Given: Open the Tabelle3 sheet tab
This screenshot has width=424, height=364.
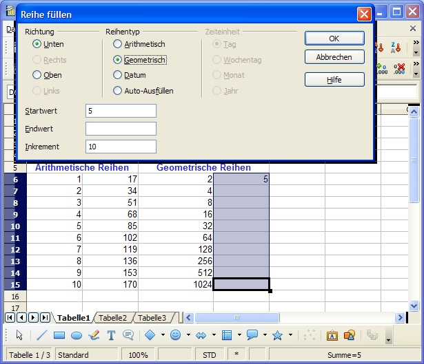Looking at the screenshot, I should [x=152, y=318].
